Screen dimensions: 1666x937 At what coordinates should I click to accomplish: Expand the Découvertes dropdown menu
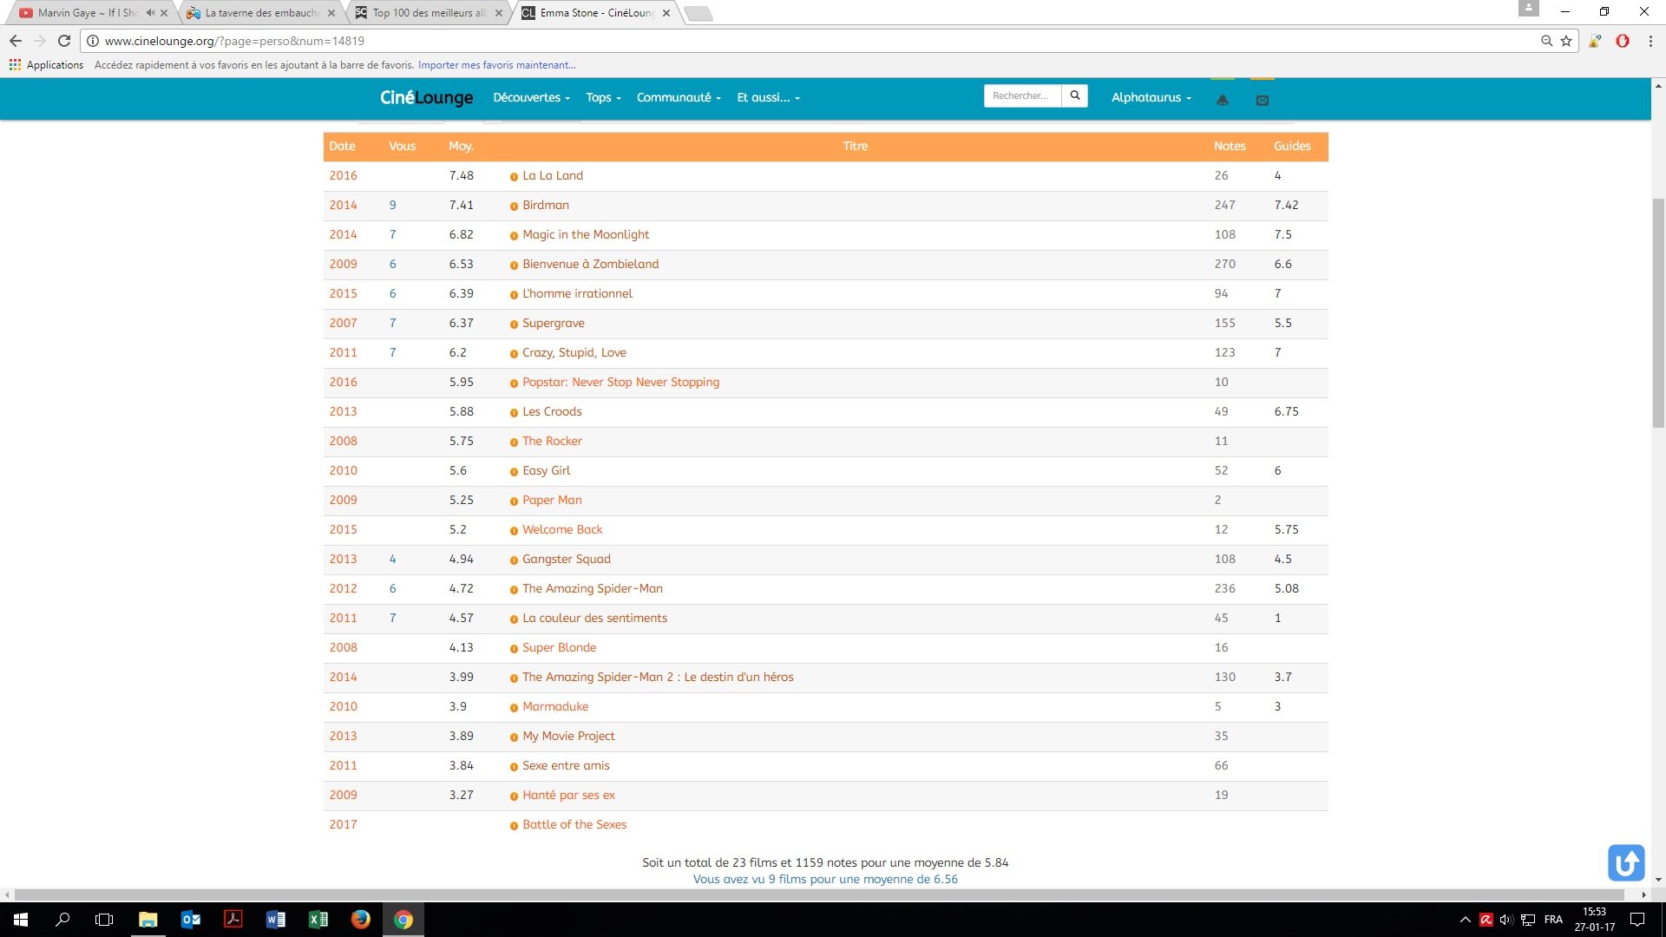531,97
